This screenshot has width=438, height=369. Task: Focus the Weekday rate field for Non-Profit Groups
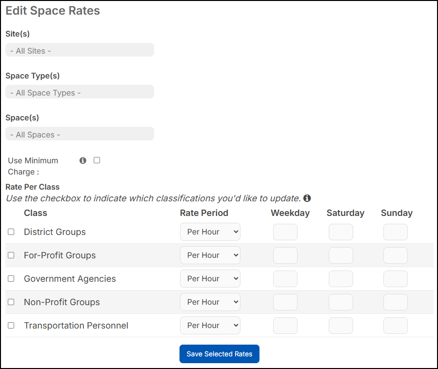coord(285,302)
